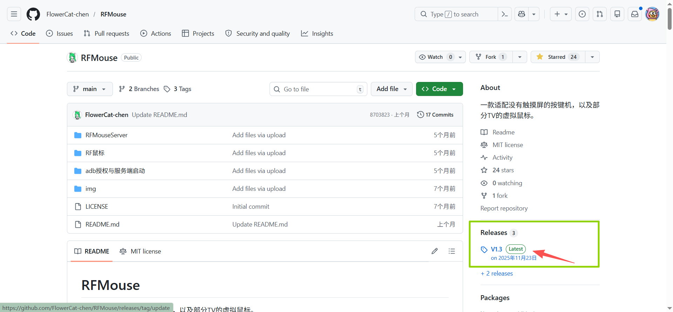Click the search bar field

[456, 14]
